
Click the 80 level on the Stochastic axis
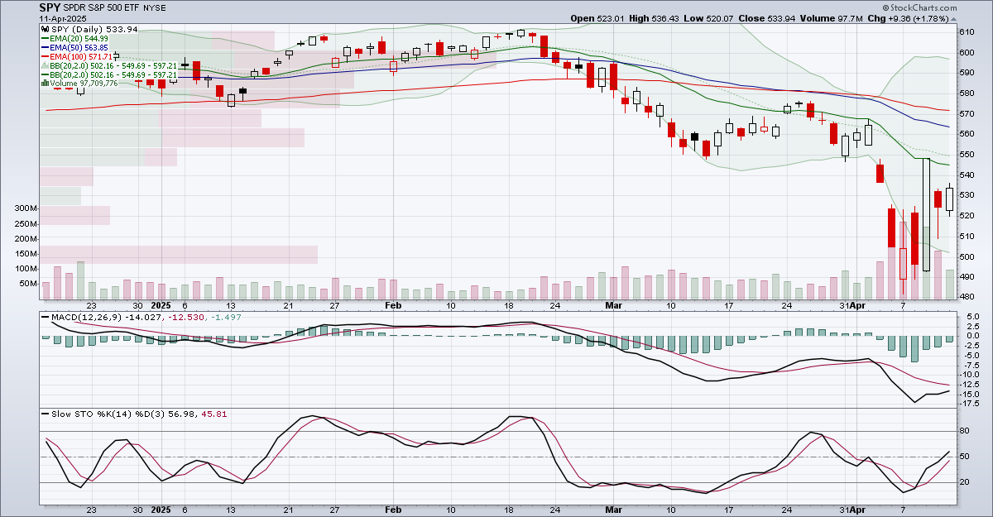963,431
